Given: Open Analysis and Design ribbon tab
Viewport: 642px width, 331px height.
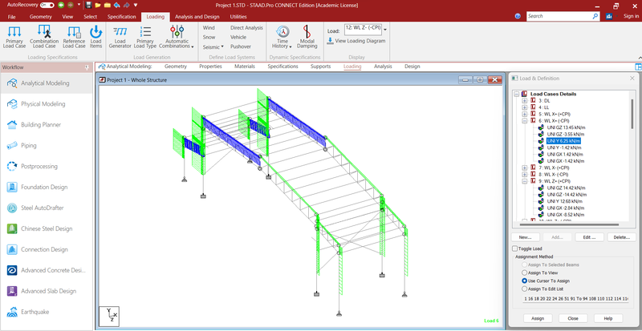Looking at the screenshot, I should click(197, 17).
